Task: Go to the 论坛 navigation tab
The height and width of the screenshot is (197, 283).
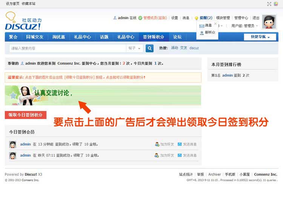Action: click(x=177, y=37)
